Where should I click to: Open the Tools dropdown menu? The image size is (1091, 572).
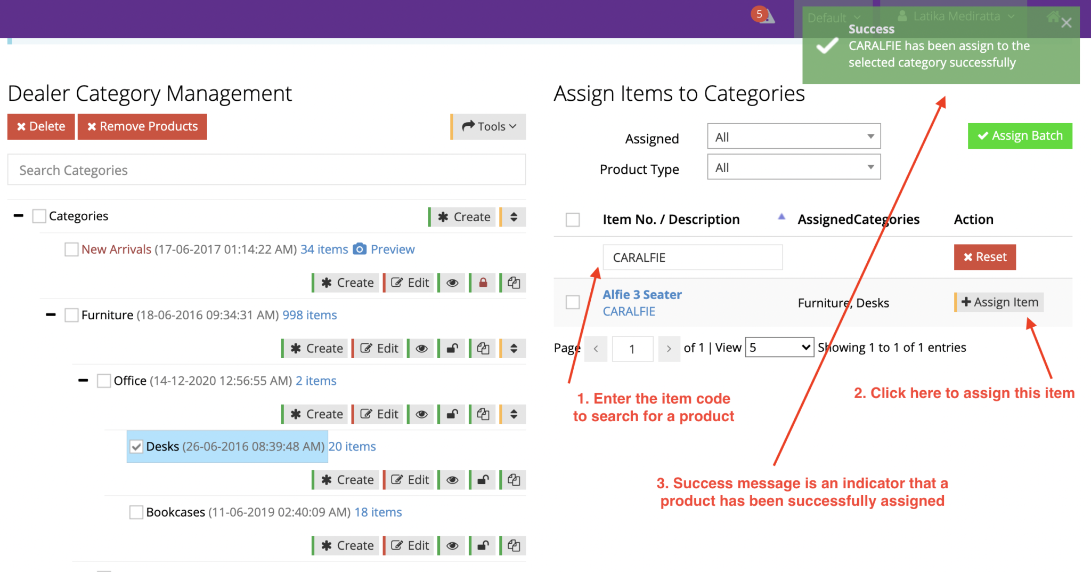(487, 126)
